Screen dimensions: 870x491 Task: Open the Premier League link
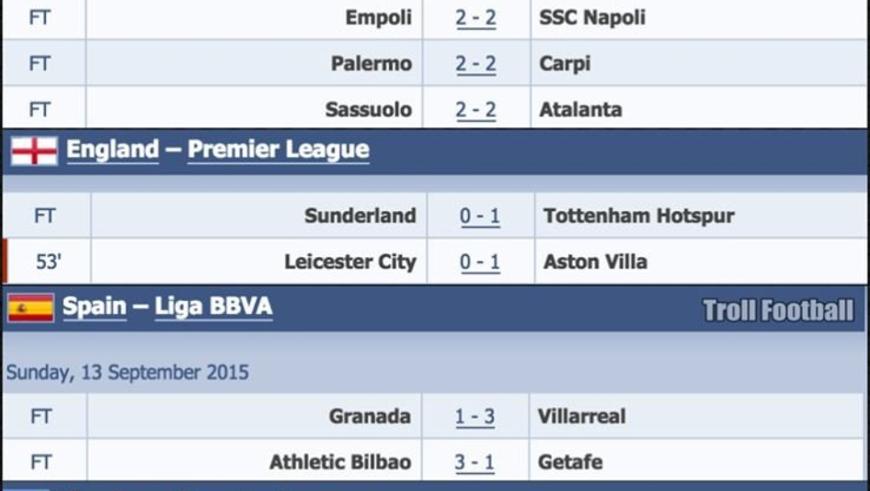pyautogui.click(x=278, y=150)
